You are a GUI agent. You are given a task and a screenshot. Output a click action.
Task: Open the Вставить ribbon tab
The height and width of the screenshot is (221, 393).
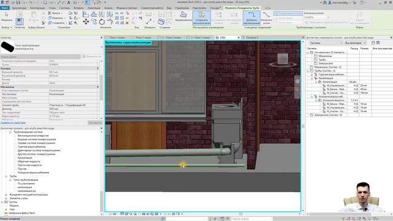(x=79, y=8)
